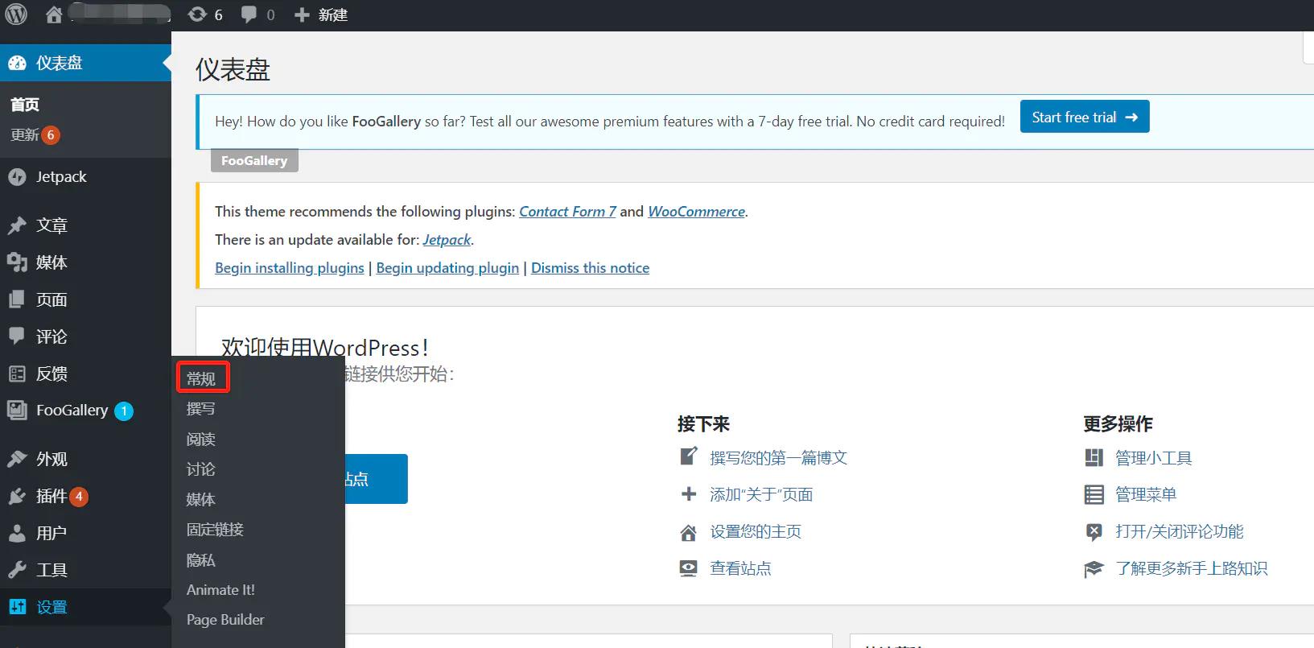The height and width of the screenshot is (648, 1314).
Task: Click the 媒体 media icon
Action: coord(17,262)
